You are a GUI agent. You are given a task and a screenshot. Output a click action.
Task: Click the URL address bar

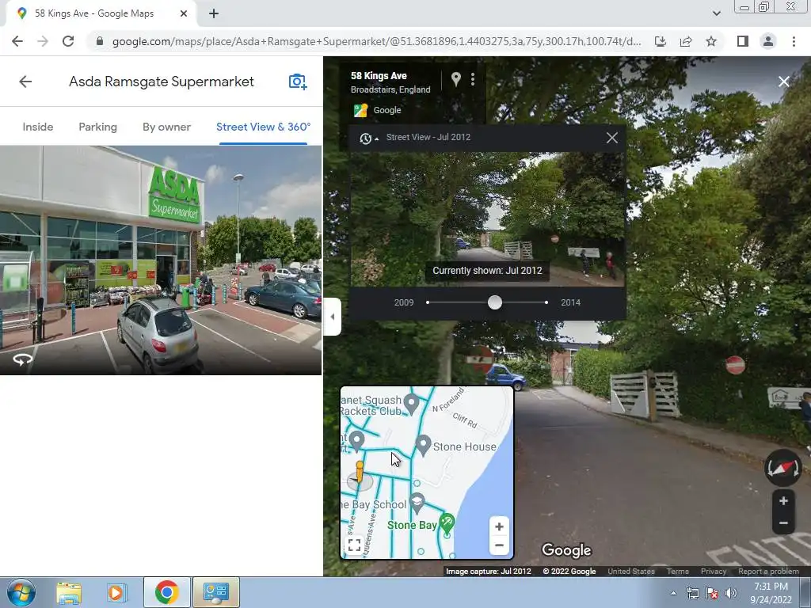pos(376,41)
